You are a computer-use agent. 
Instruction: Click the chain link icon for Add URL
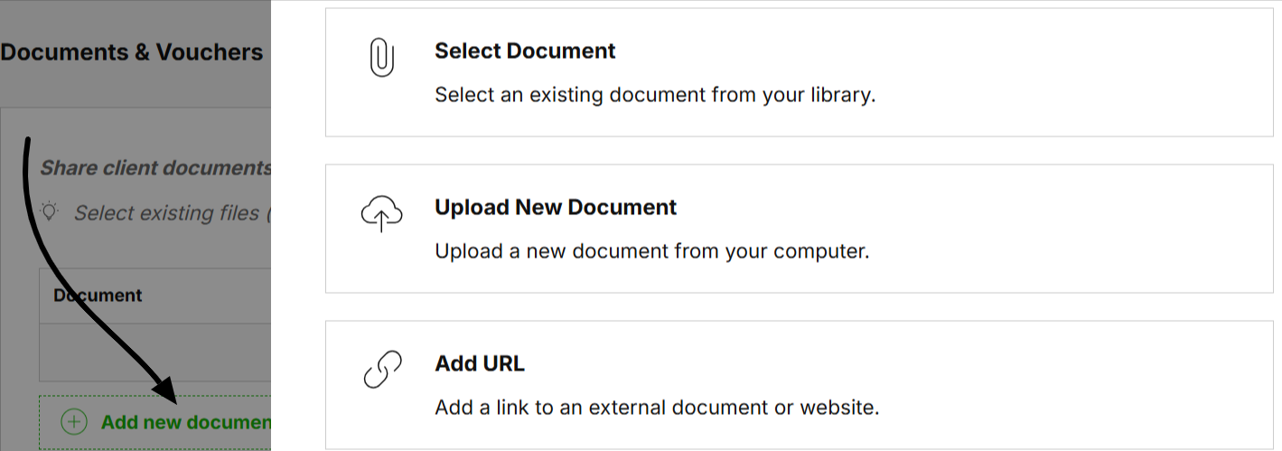382,371
